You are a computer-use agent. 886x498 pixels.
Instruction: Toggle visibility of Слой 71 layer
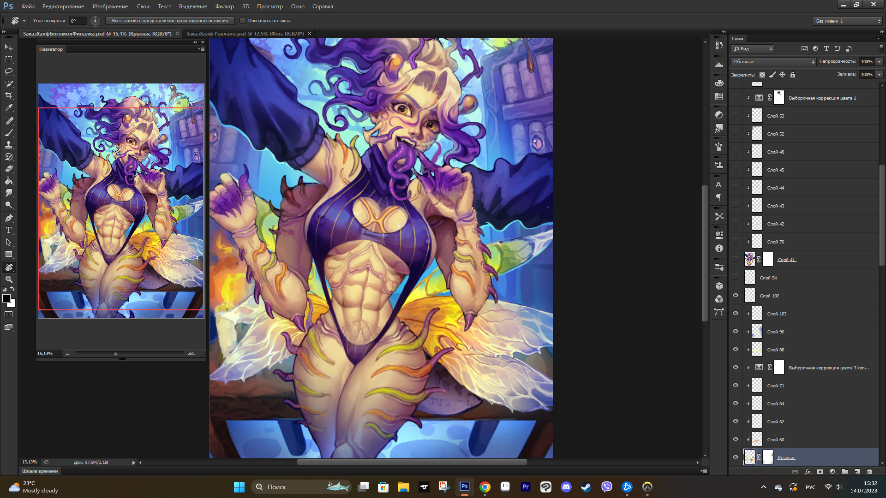[736, 385]
